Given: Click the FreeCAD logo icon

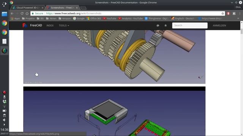Looking at the screenshot, I should 25,25.
